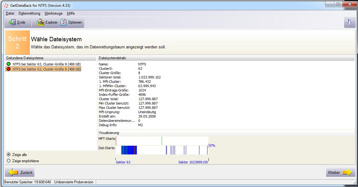Click the red marker in MFT-Starts bar

[116, 141]
